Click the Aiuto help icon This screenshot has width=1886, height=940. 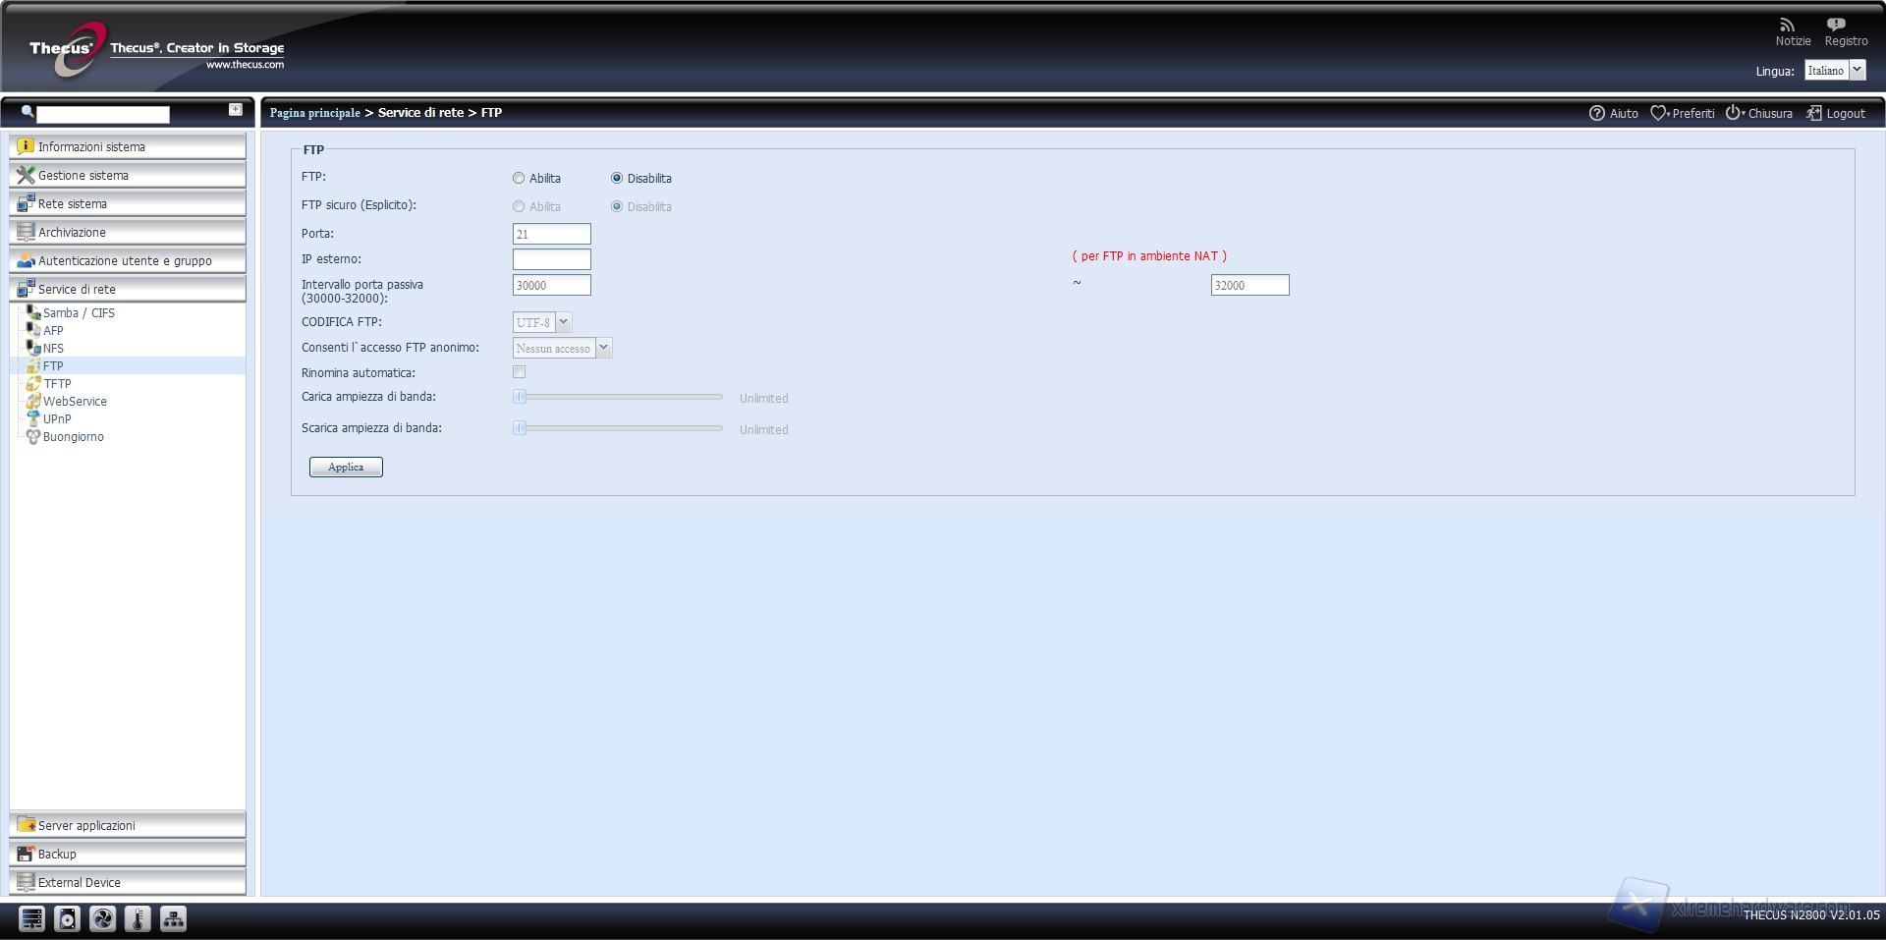tap(1597, 113)
